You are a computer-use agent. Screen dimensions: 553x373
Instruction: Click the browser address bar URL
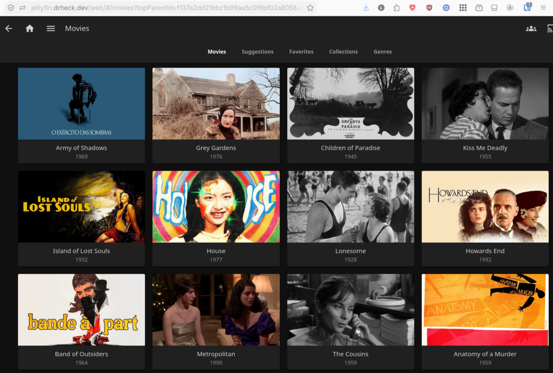pyautogui.click(x=167, y=8)
